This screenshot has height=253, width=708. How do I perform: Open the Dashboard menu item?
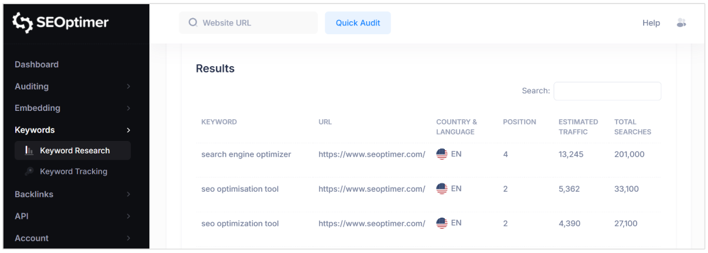(x=37, y=64)
